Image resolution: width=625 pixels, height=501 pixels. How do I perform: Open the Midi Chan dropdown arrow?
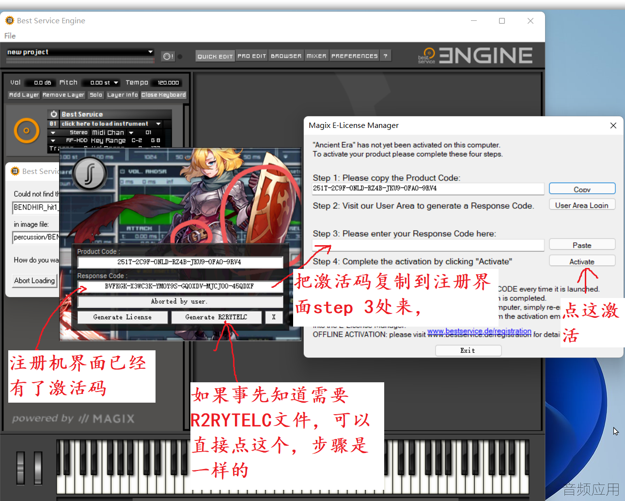tap(131, 133)
